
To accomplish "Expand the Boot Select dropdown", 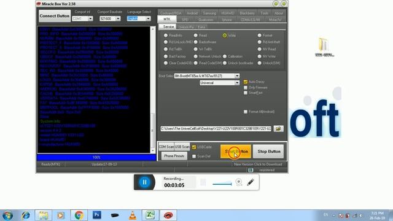I will (237, 76).
